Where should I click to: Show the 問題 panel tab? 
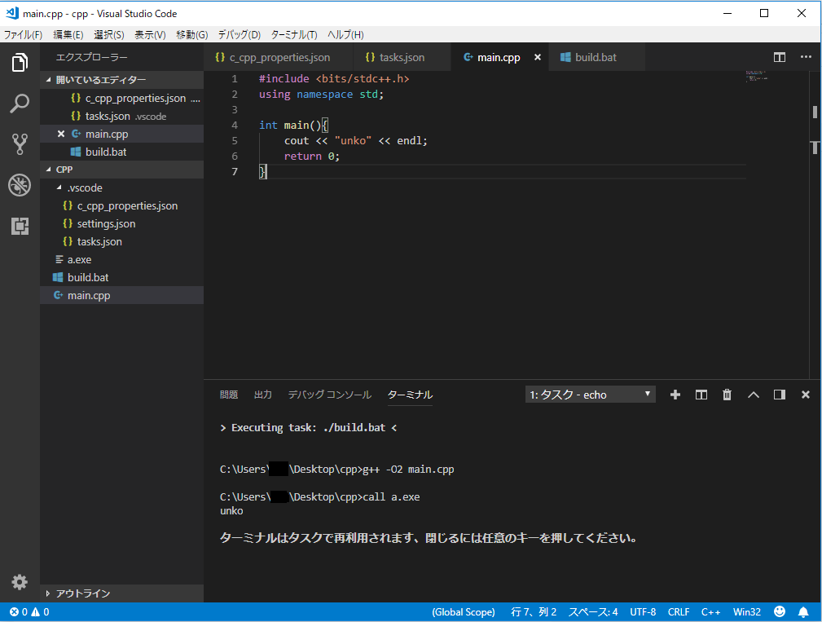[x=229, y=395]
